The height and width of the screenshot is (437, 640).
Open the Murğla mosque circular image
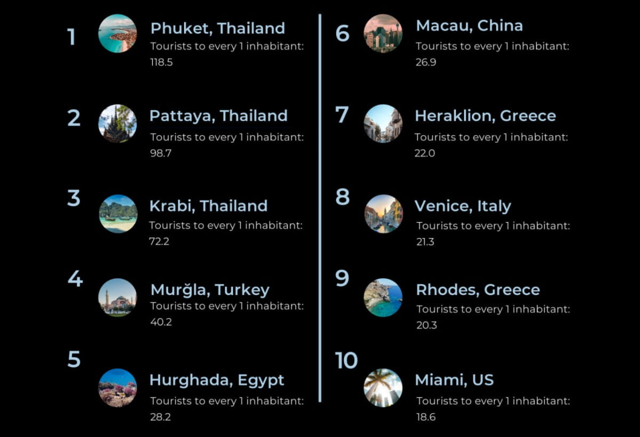(117, 298)
